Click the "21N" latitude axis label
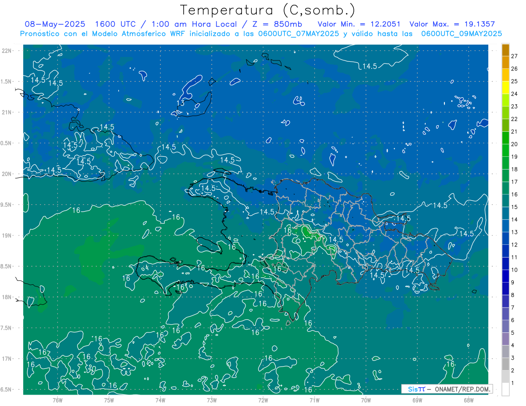 coord(7,112)
